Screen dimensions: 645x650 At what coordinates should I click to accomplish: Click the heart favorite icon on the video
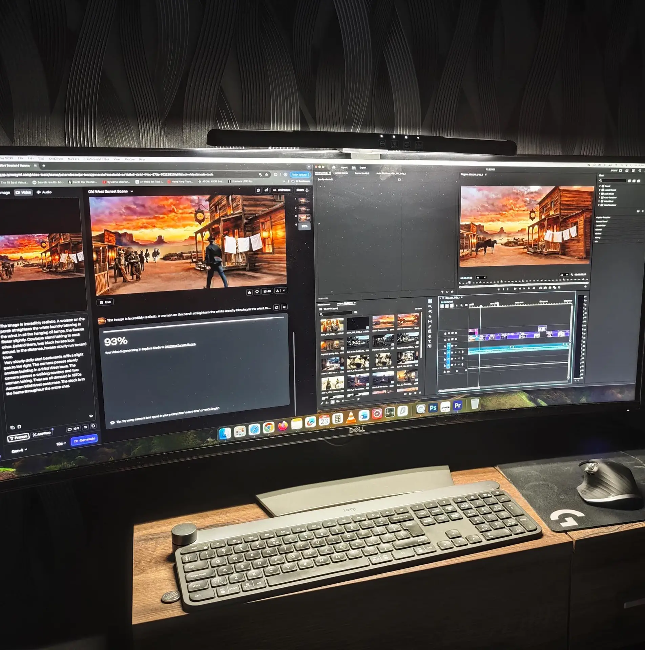click(x=257, y=291)
